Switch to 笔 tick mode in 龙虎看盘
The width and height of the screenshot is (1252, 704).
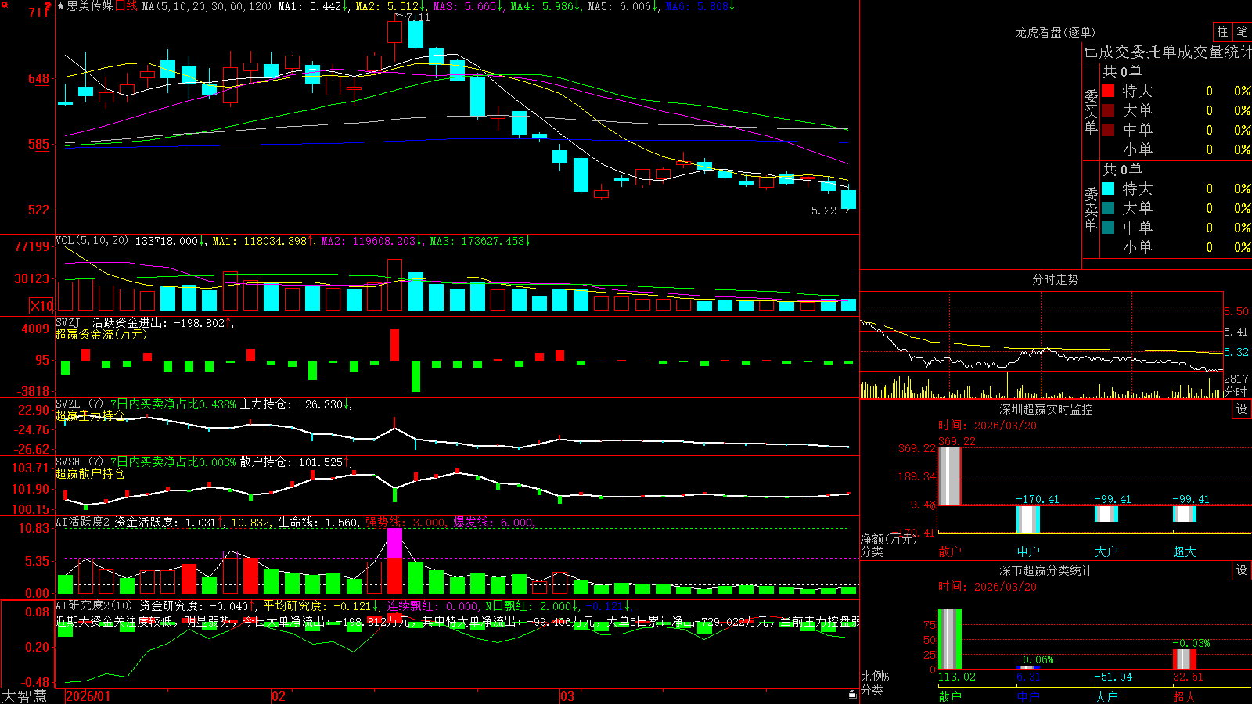(x=1242, y=31)
